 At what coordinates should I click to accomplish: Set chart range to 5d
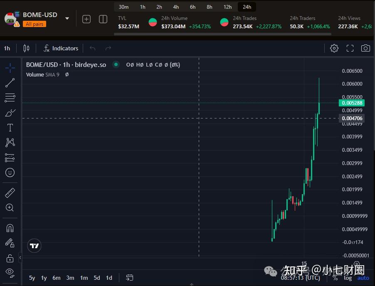[x=96, y=278]
